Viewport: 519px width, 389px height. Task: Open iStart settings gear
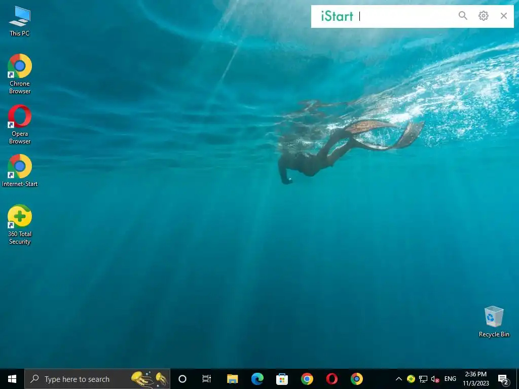pyautogui.click(x=483, y=16)
